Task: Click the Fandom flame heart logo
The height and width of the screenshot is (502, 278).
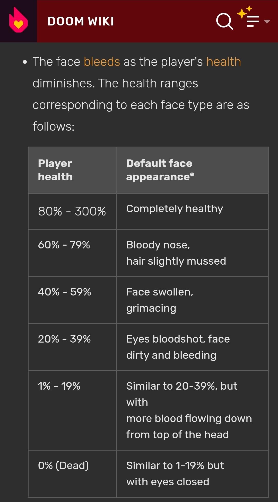Action: coord(18,21)
